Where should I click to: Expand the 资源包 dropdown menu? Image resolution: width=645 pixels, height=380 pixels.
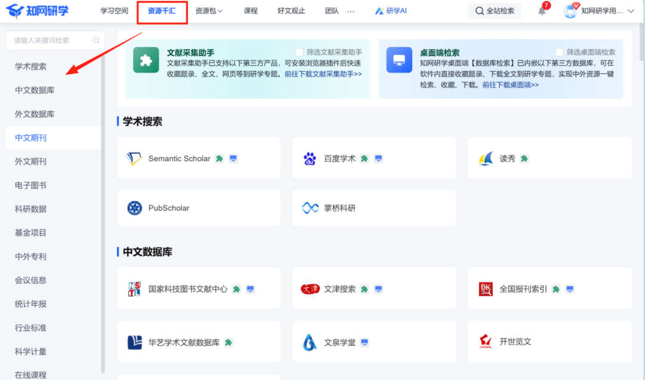click(x=209, y=11)
